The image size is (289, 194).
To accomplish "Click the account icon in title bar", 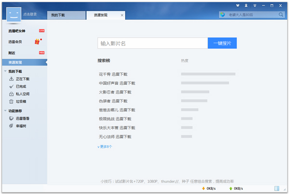I will tap(247, 5).
